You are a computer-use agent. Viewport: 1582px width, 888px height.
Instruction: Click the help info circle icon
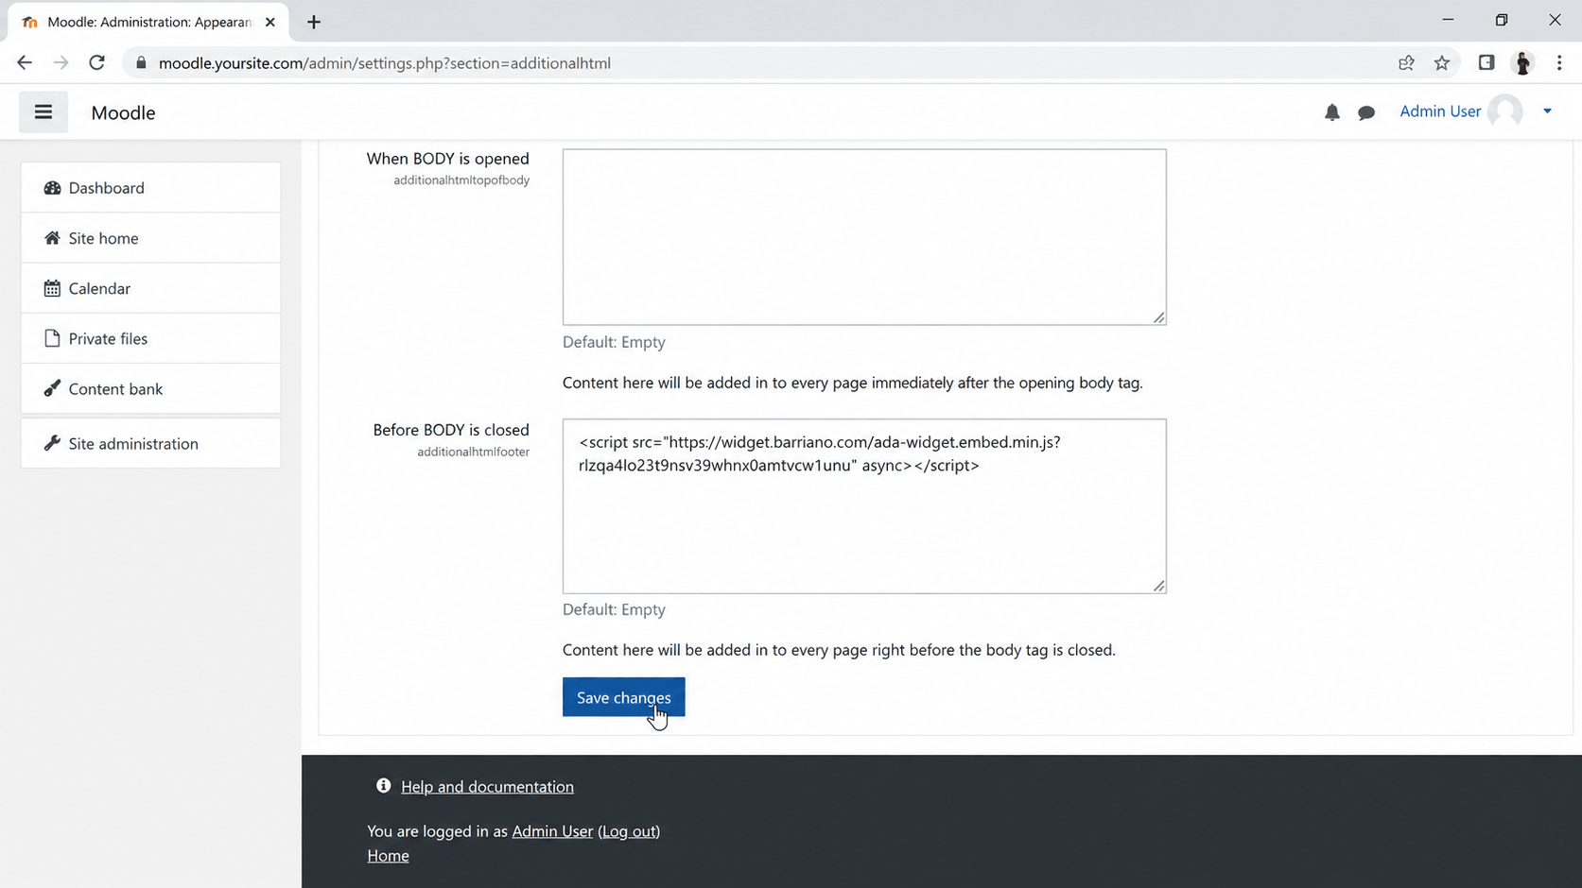click(x=383, y=786)
